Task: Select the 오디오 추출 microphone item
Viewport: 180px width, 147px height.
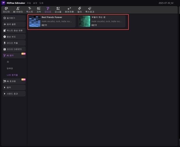Action: tap(14, 43)
